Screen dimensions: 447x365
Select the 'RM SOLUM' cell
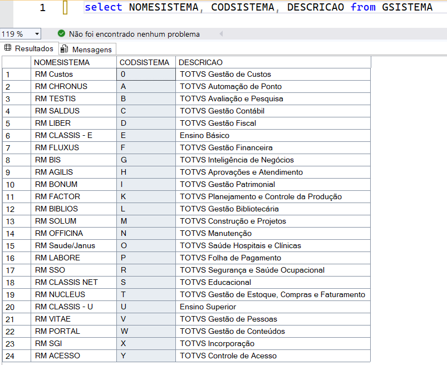[74, 221]
